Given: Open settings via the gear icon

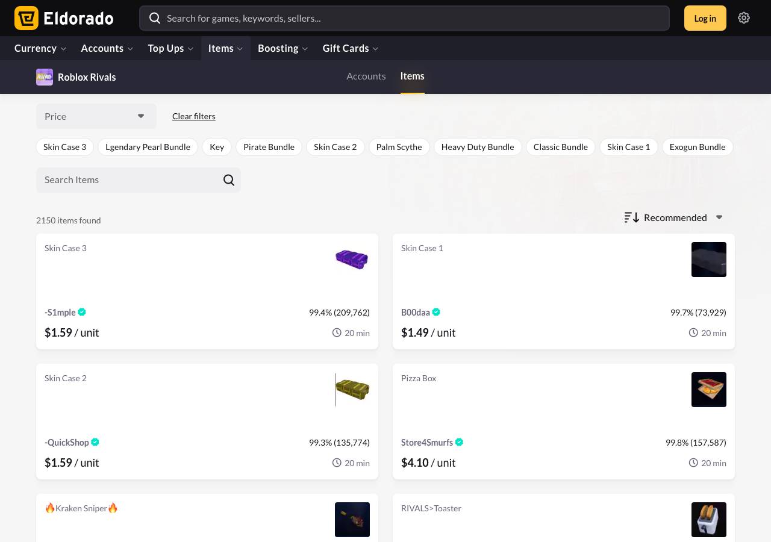Looking at the screenshot, I should pyautogui.click(x=744, y=18).
